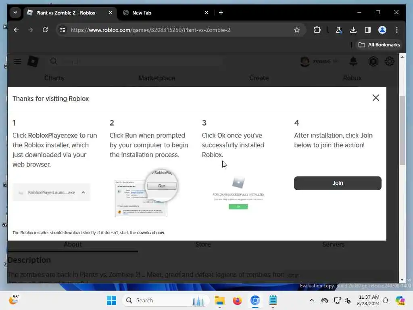Open the Marketplace navigation item

pos(157,78)
